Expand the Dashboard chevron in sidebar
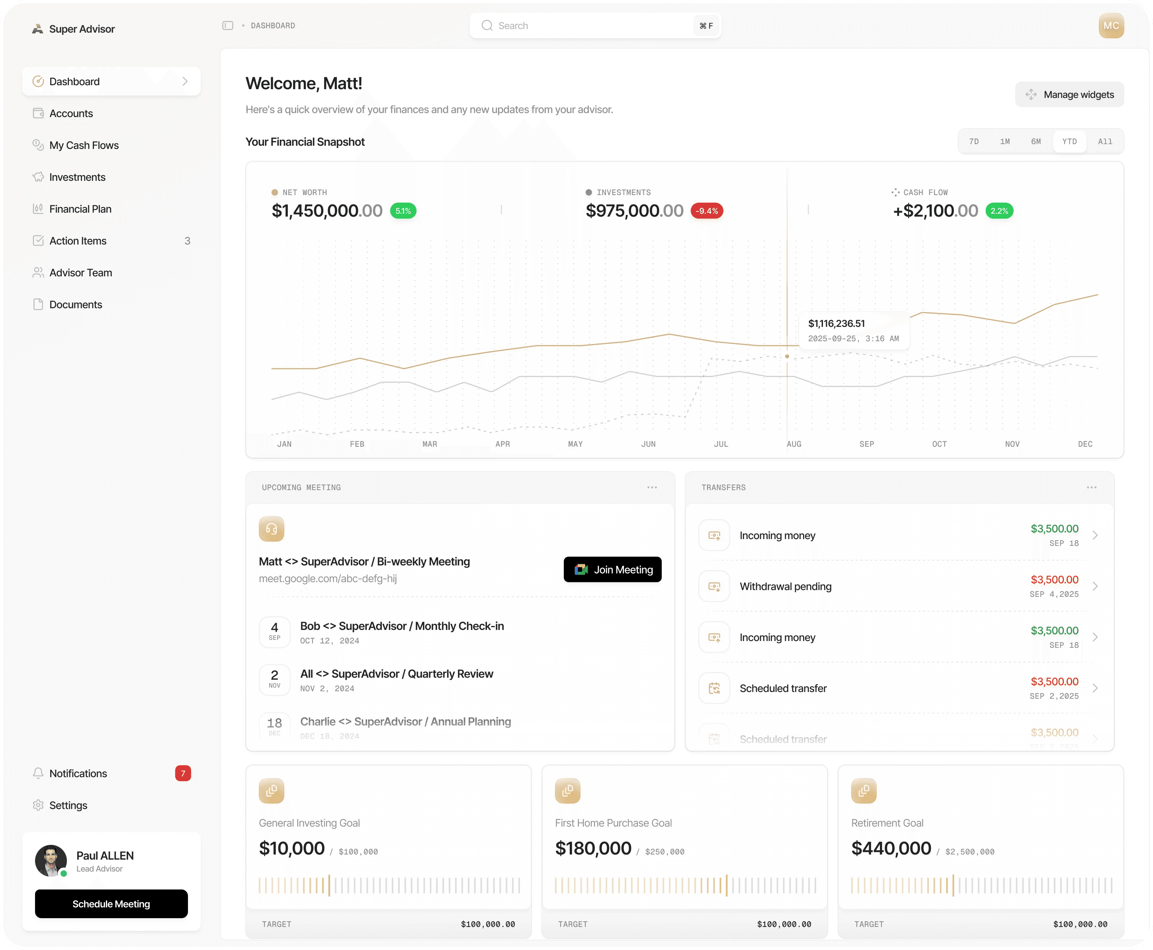 tap(185, 82)
